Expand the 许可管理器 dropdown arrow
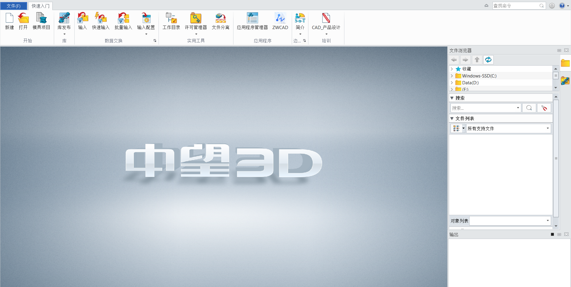Image resolution: width=571 pixels, height=287 pixels. (196, 34)
